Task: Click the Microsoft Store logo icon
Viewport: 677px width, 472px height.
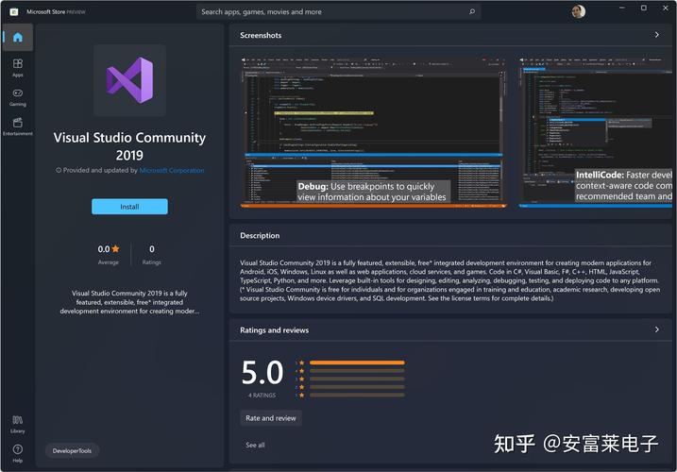Action: click(x=14, y=11)
